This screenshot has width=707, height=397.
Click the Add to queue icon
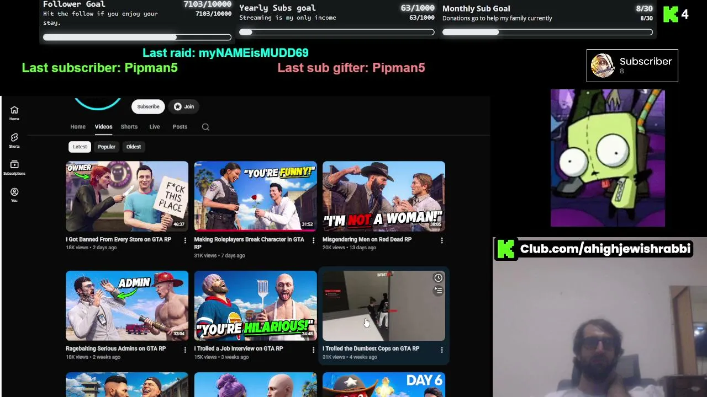(x=438, y=291)
